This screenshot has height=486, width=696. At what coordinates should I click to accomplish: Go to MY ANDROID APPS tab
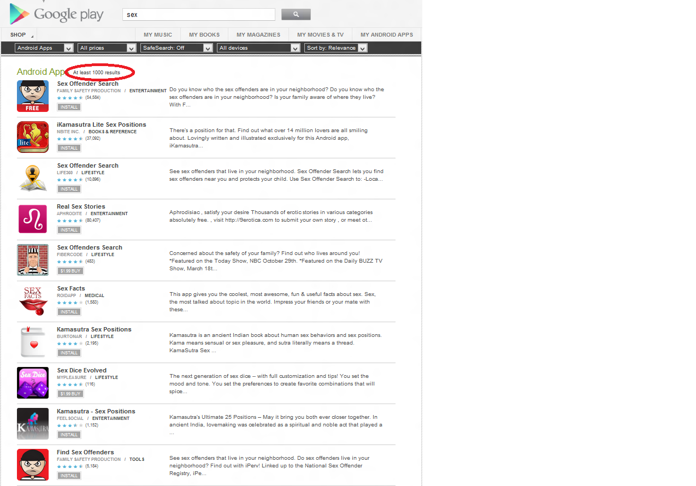tap(387, 35)
